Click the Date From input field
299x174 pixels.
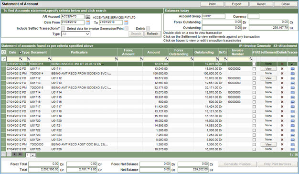click(73, 22)
